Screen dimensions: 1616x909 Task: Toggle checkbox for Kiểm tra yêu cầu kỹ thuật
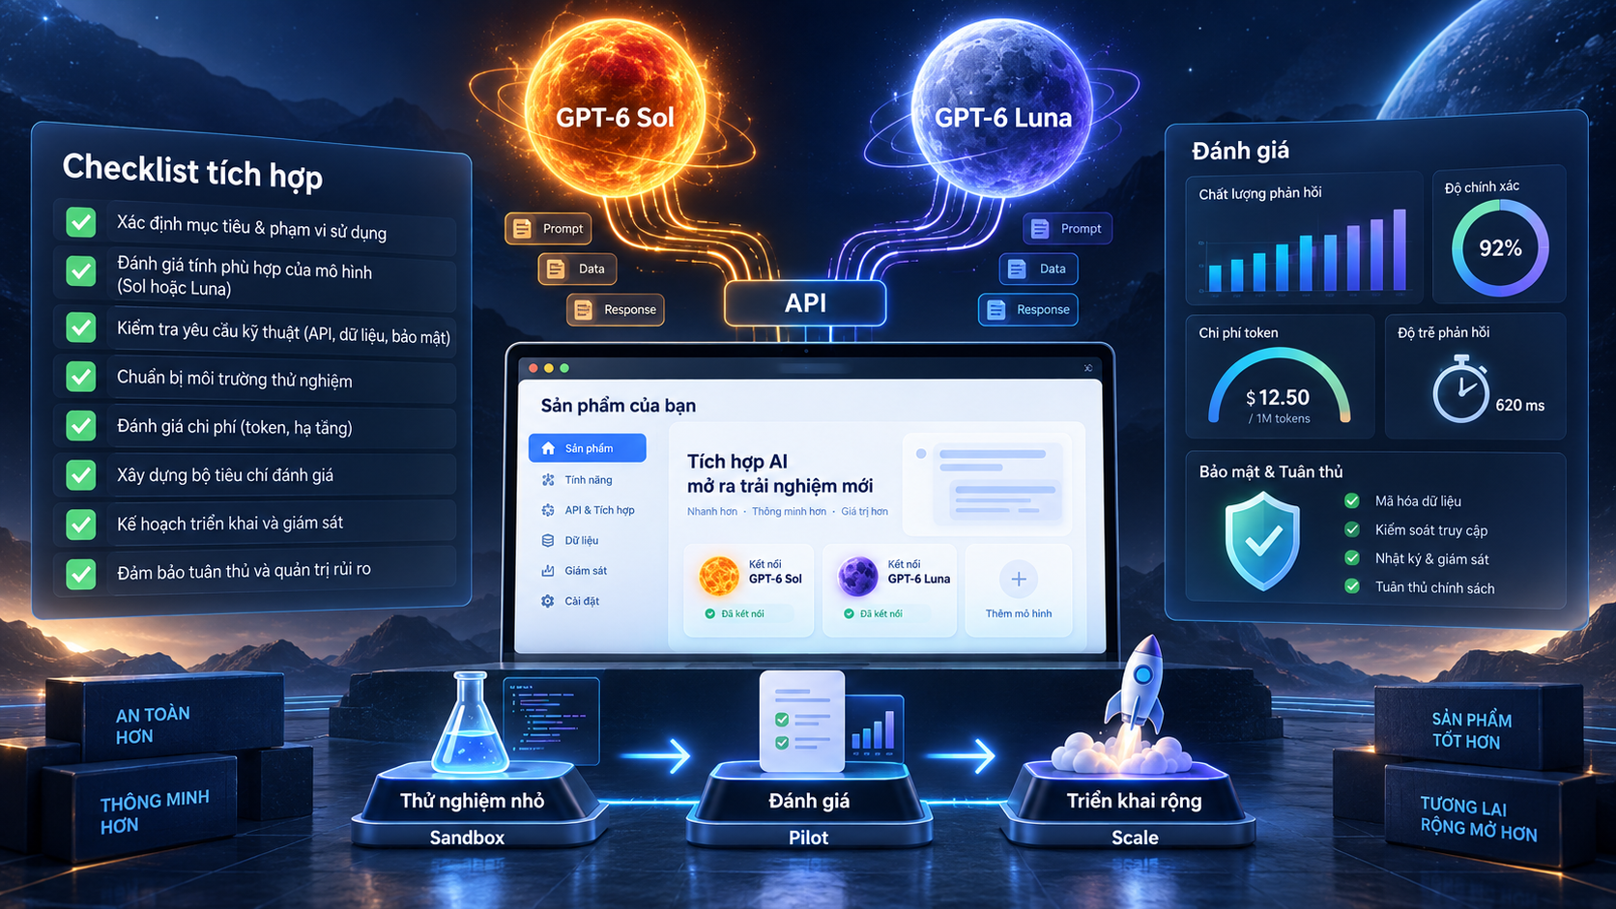81,327
